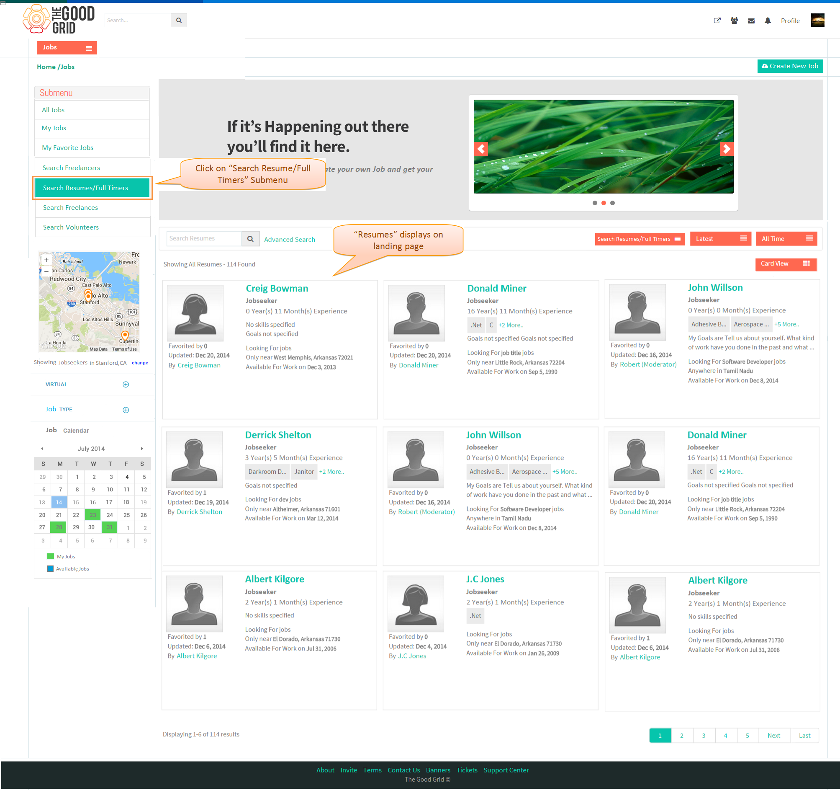Open the Latest sort dropdown
Viewport: 840px width, 790px height.
(720, 239)
